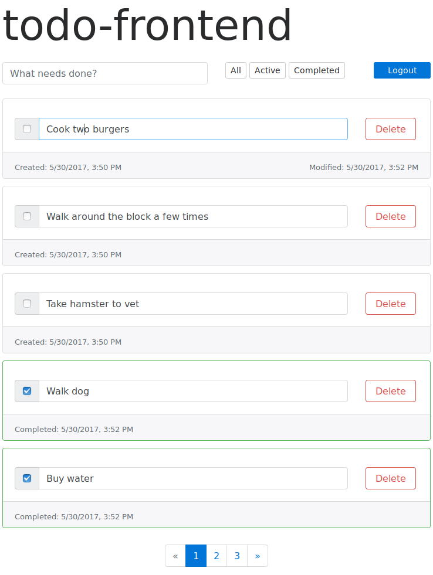
Task: Filter by Completed todos
Action: click(317, 70)
